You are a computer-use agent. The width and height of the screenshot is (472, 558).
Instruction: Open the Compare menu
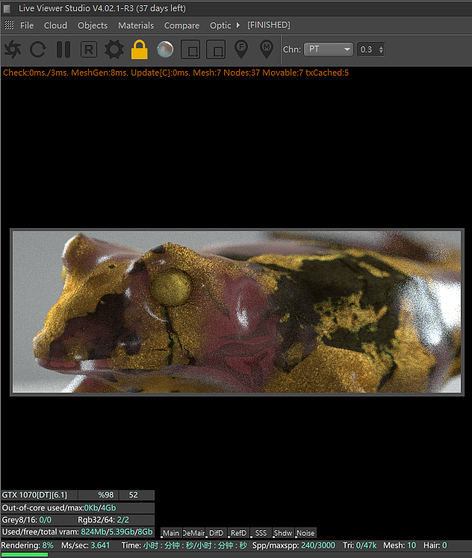[181, 25]
